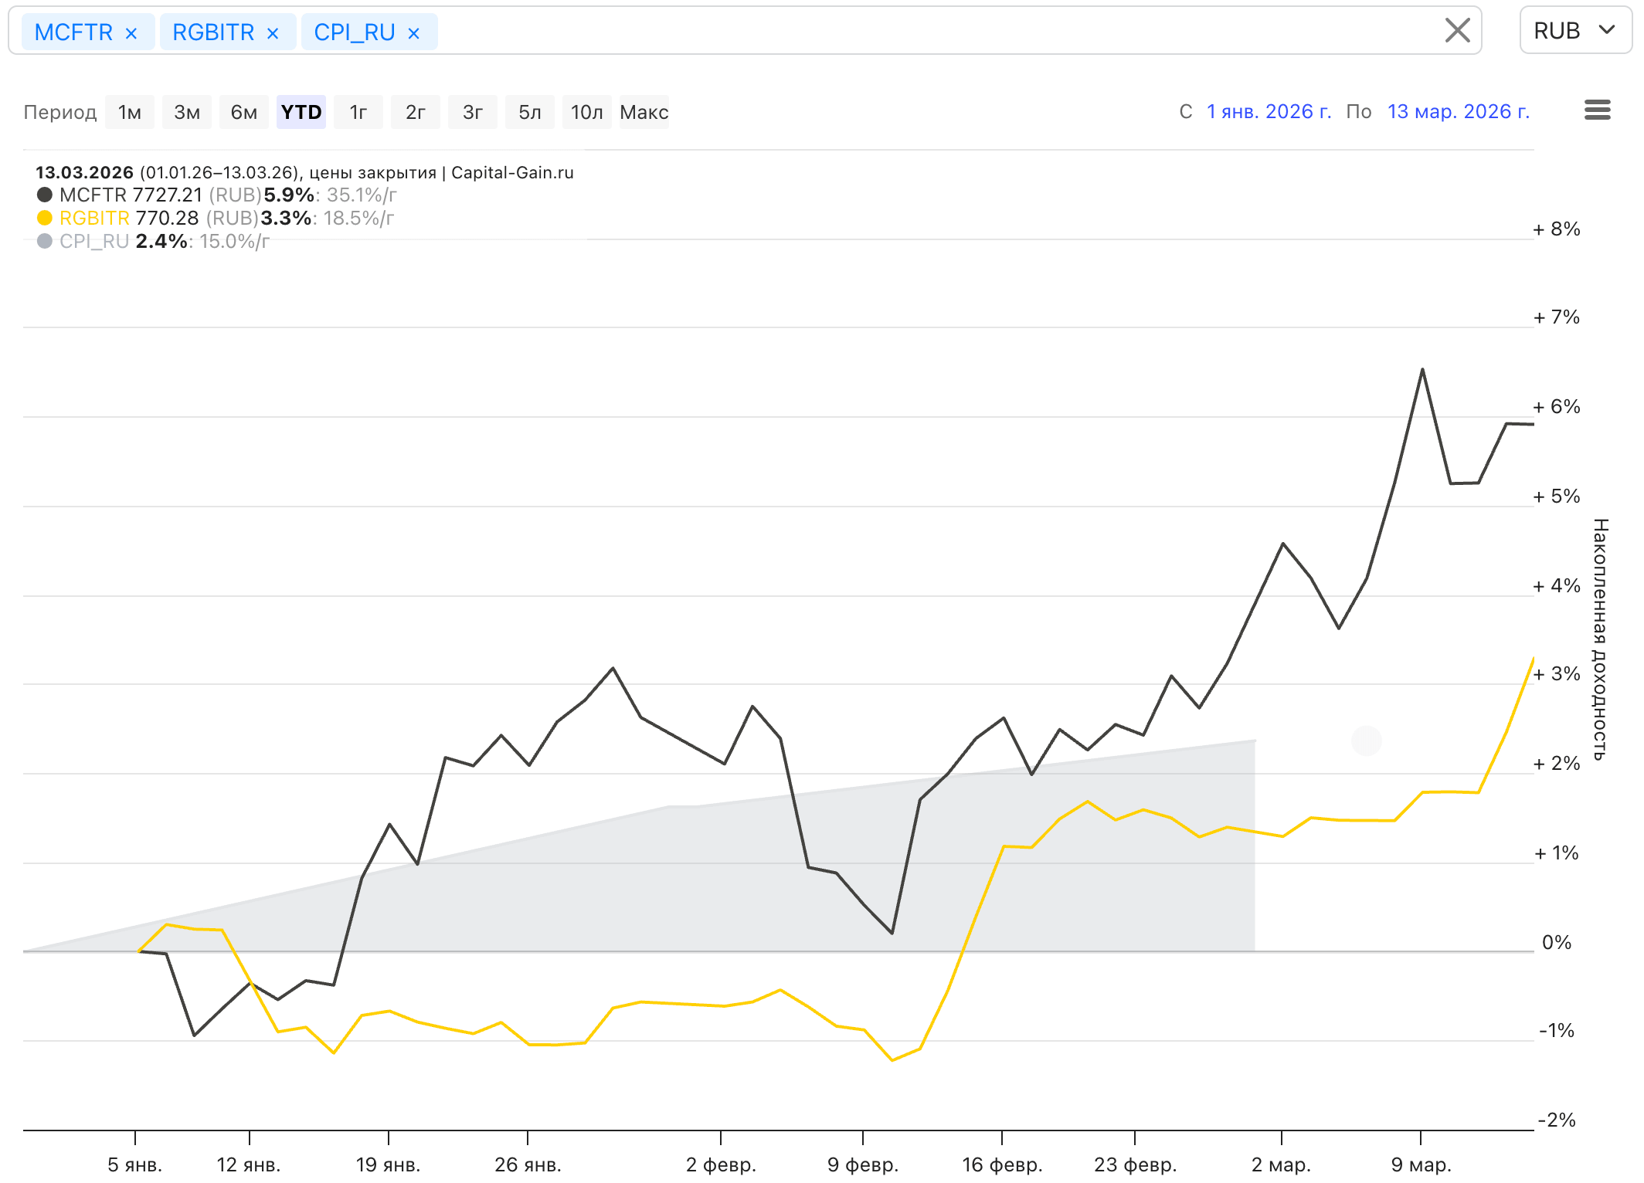Select the 1м period tab
Image resolution: width=1644 pixels, height=1183 pixels.
click(x=130, y=112)
